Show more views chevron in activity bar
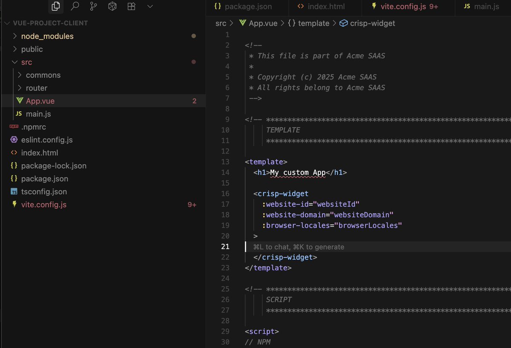This screenshot has height=348, width=511. pyautogui.click(x=150, y=6)
